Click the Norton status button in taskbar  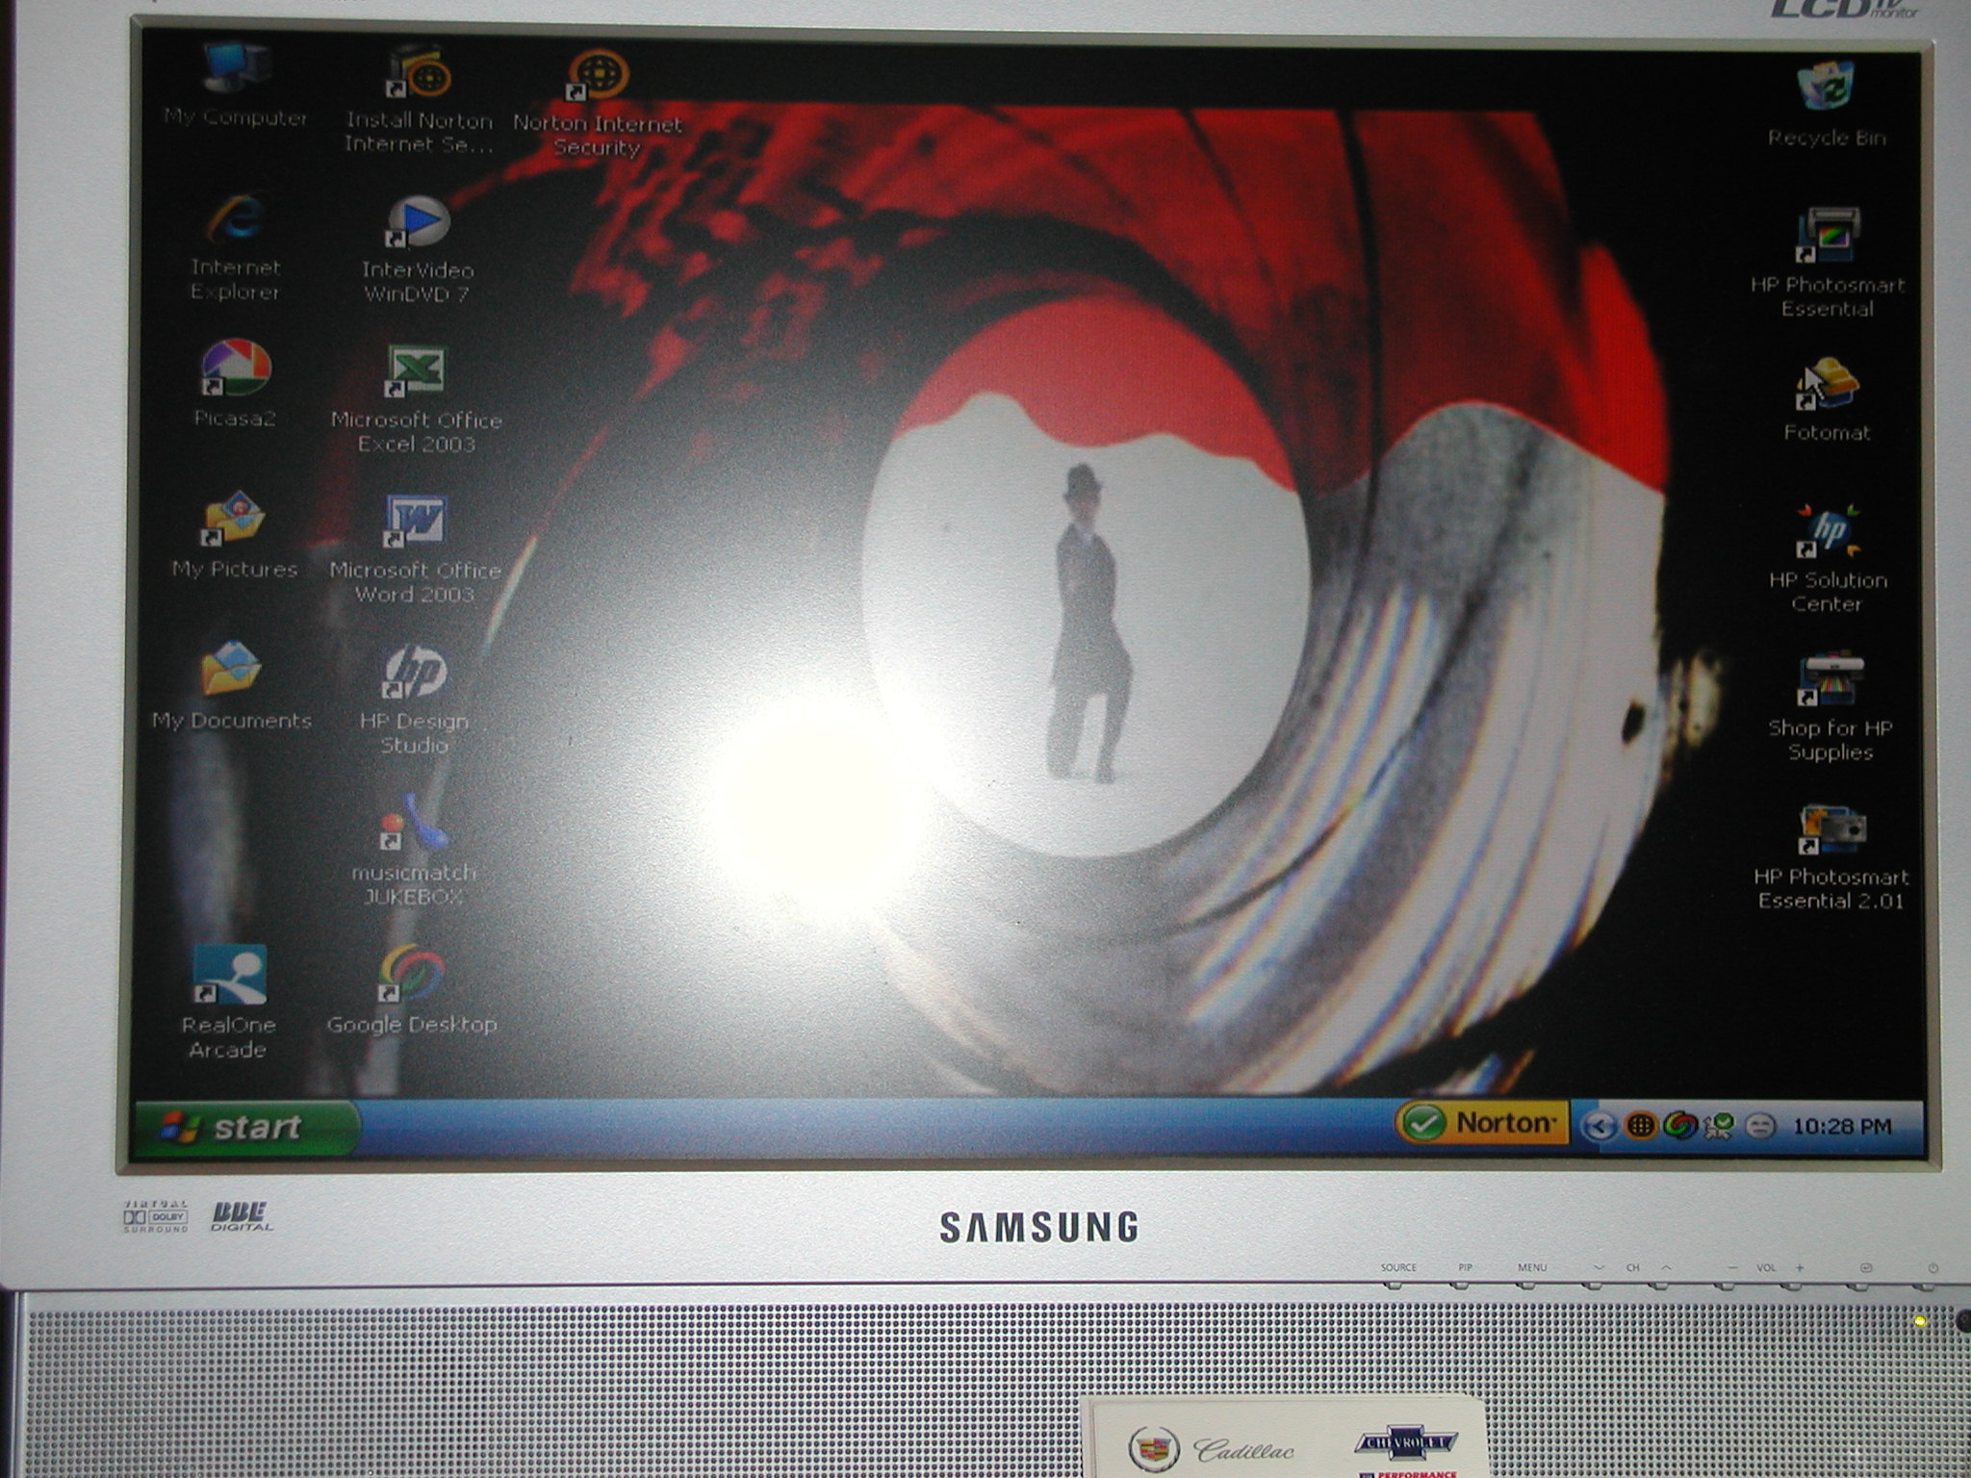[1482, 1123]
